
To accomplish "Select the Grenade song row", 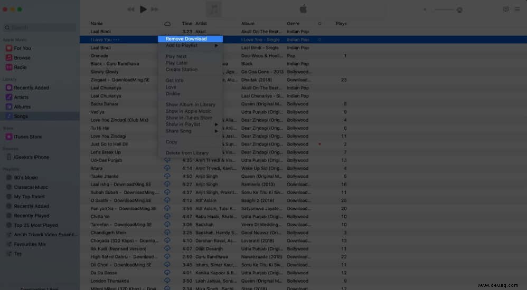I will (x=303, y=56).
